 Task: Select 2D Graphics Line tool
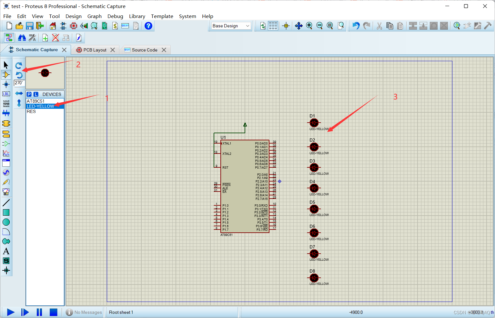pos(6,203)
